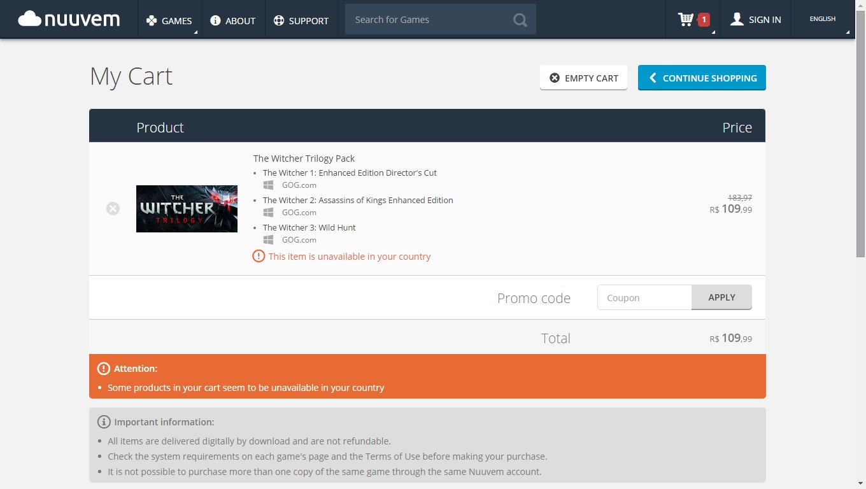Click the Price column header

click(737, 127)
